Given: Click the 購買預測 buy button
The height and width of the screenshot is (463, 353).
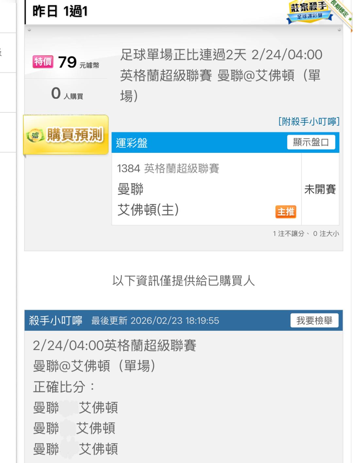Looking at the screenshot, I should coord(66,135).
